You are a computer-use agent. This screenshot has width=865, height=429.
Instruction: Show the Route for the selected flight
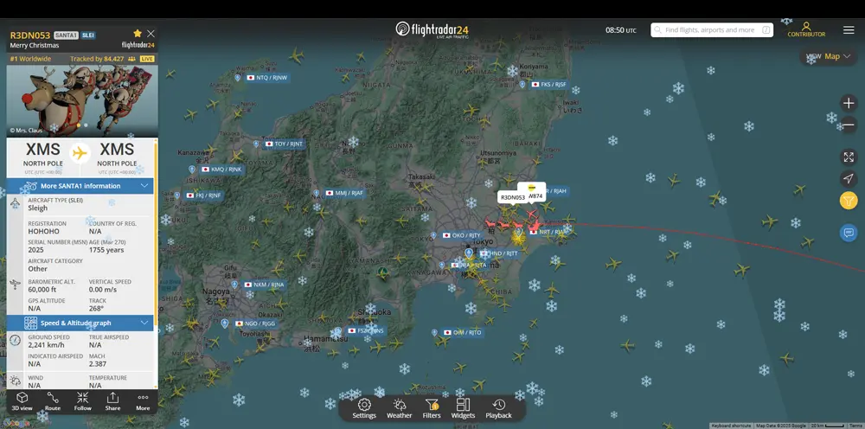pos(53,401)
